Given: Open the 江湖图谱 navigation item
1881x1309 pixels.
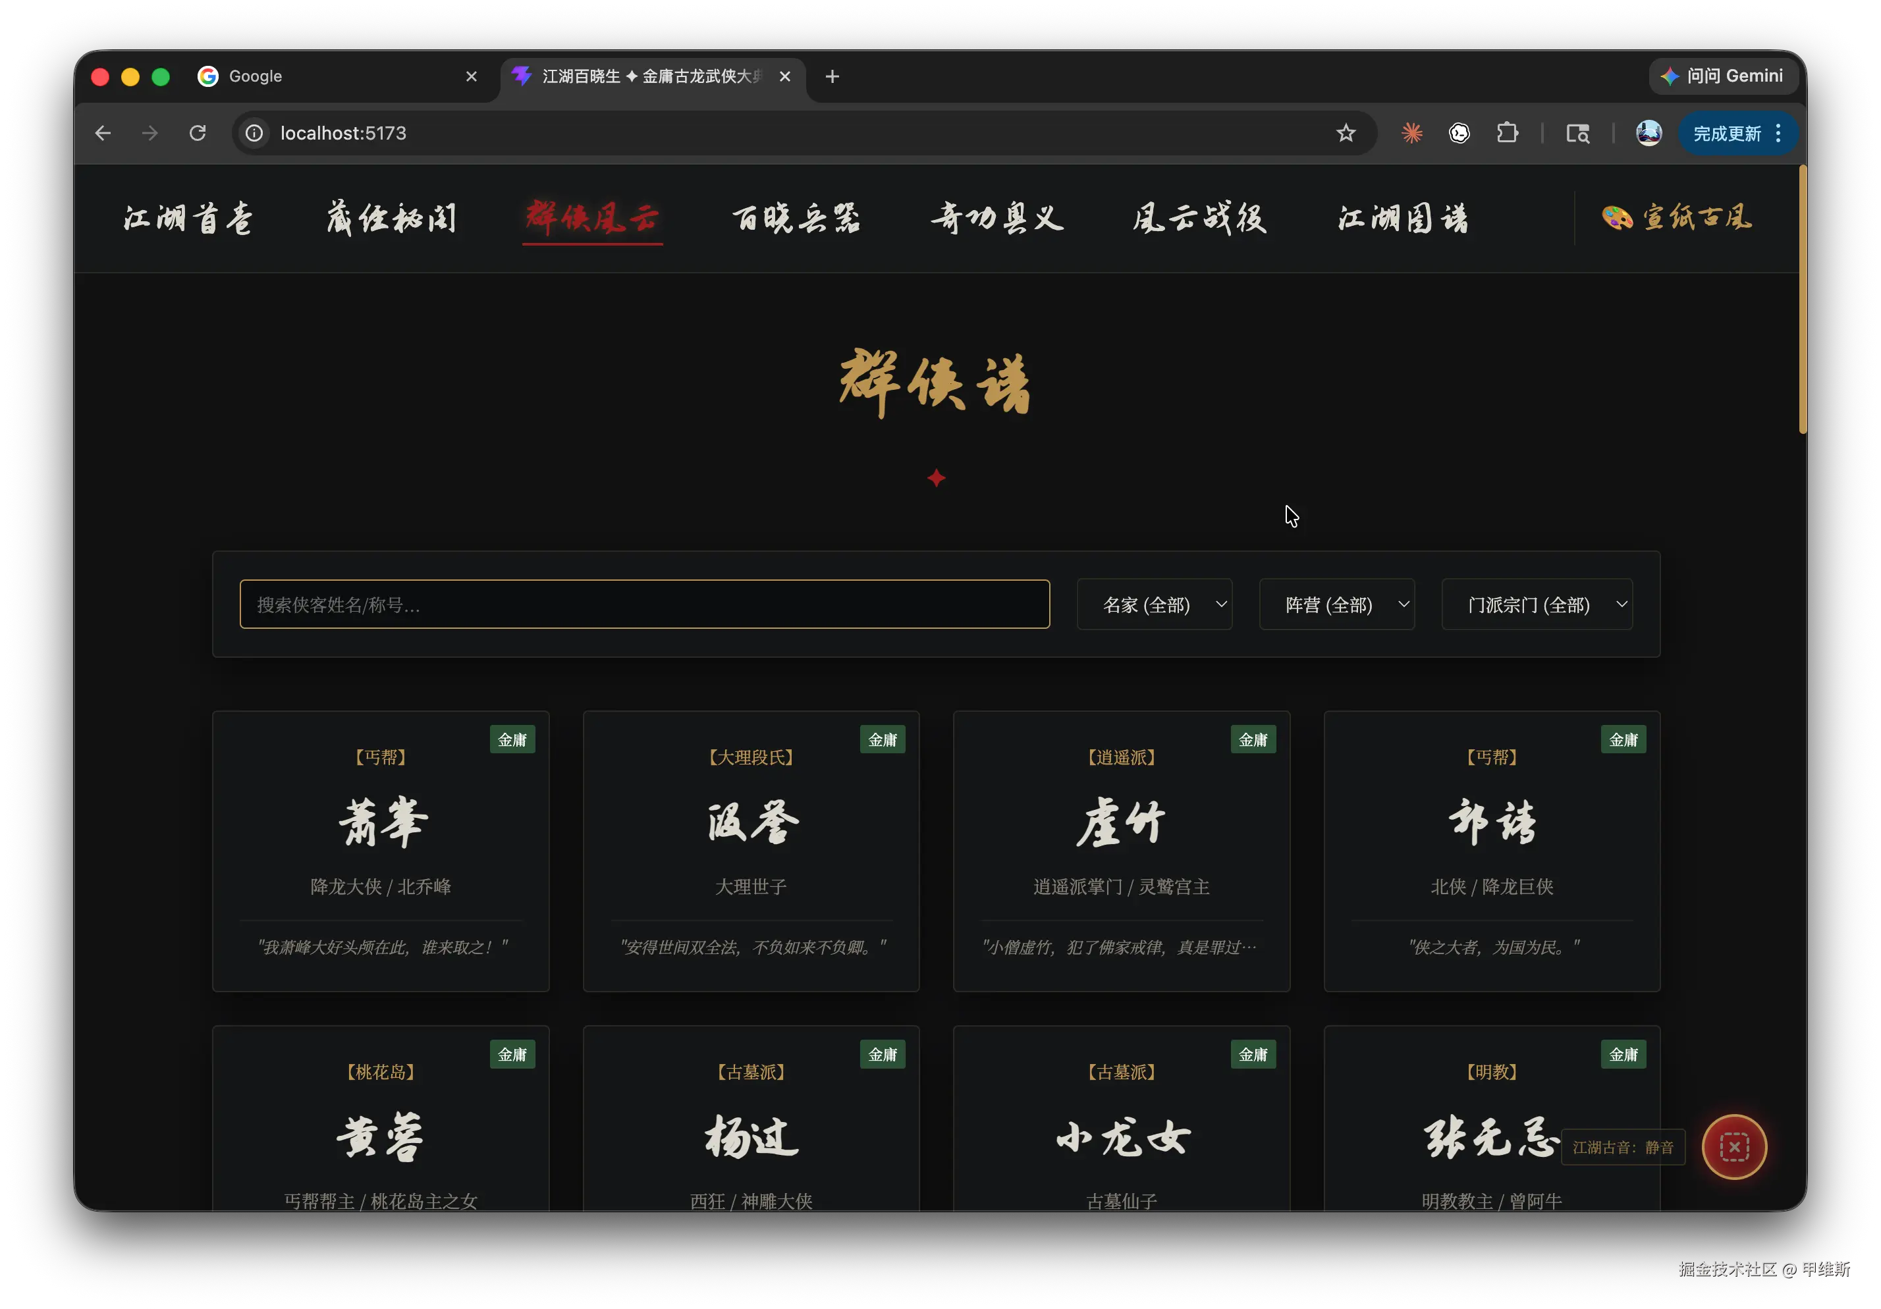Looking at the screenshot, I should coord(1404,218).
